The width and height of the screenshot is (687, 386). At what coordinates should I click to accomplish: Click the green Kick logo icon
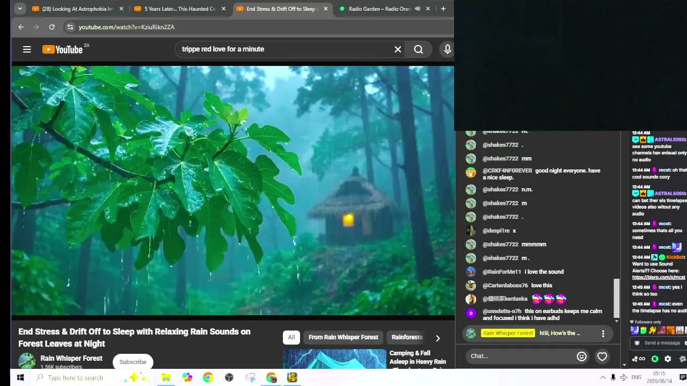coord(655,359)
